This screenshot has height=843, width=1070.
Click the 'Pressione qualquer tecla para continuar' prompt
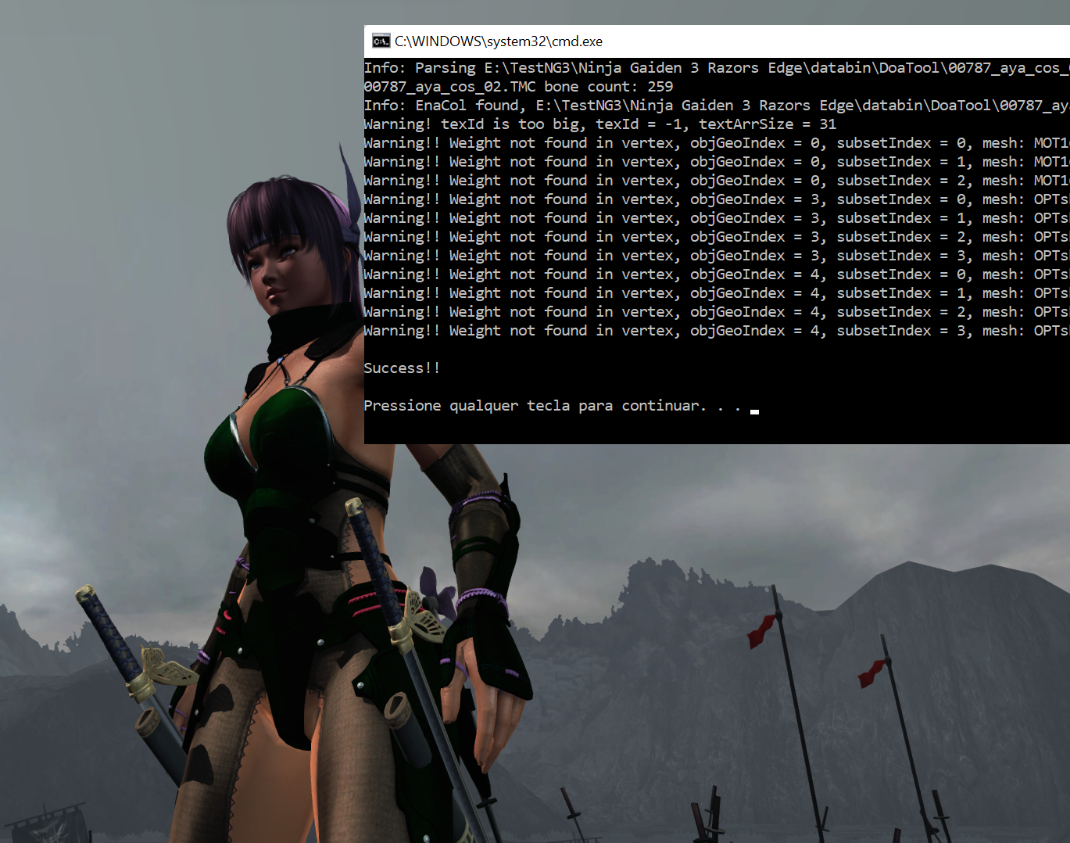tap(552, 406)
